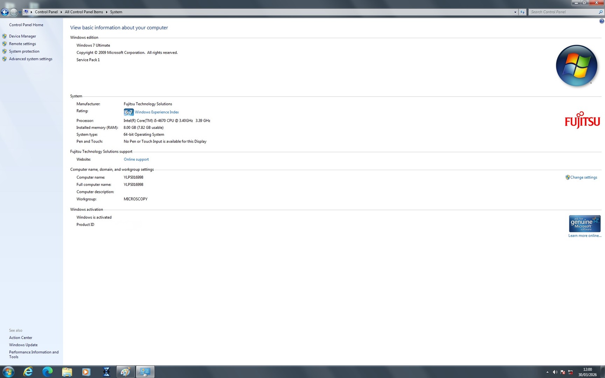Open Action Center flag tray icon

coord(563,372)
